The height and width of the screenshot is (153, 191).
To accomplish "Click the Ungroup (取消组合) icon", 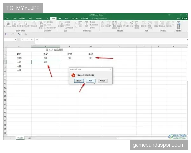I will coord(162,24).
